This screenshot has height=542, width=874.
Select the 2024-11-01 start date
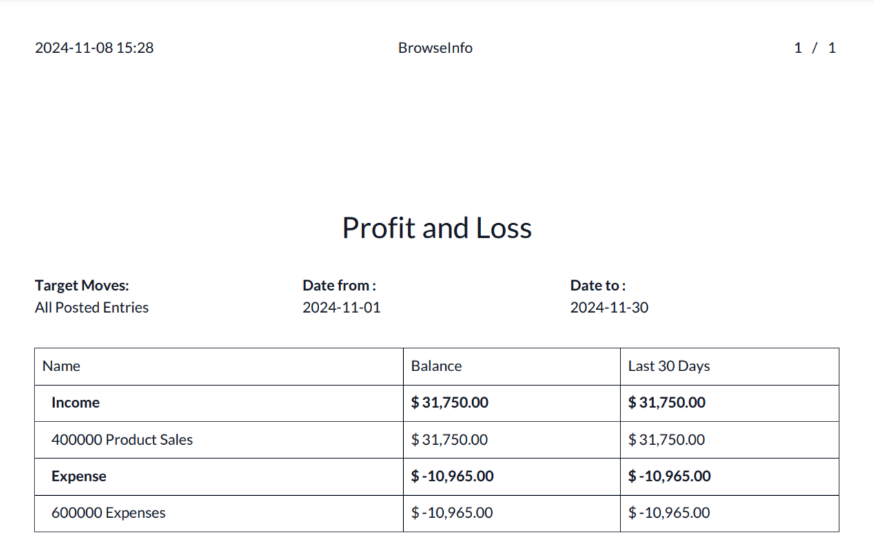[341, 308]
